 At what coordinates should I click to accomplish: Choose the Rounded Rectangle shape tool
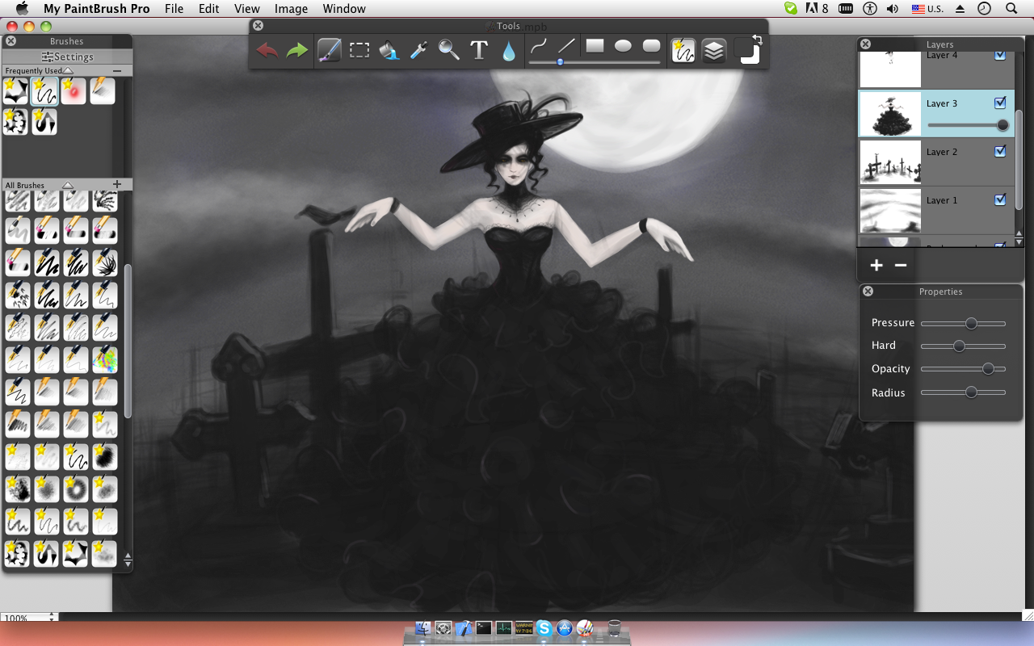coord(651,46)
